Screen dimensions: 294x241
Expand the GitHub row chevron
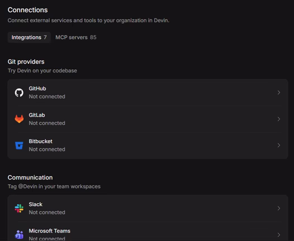coord(279,93)
